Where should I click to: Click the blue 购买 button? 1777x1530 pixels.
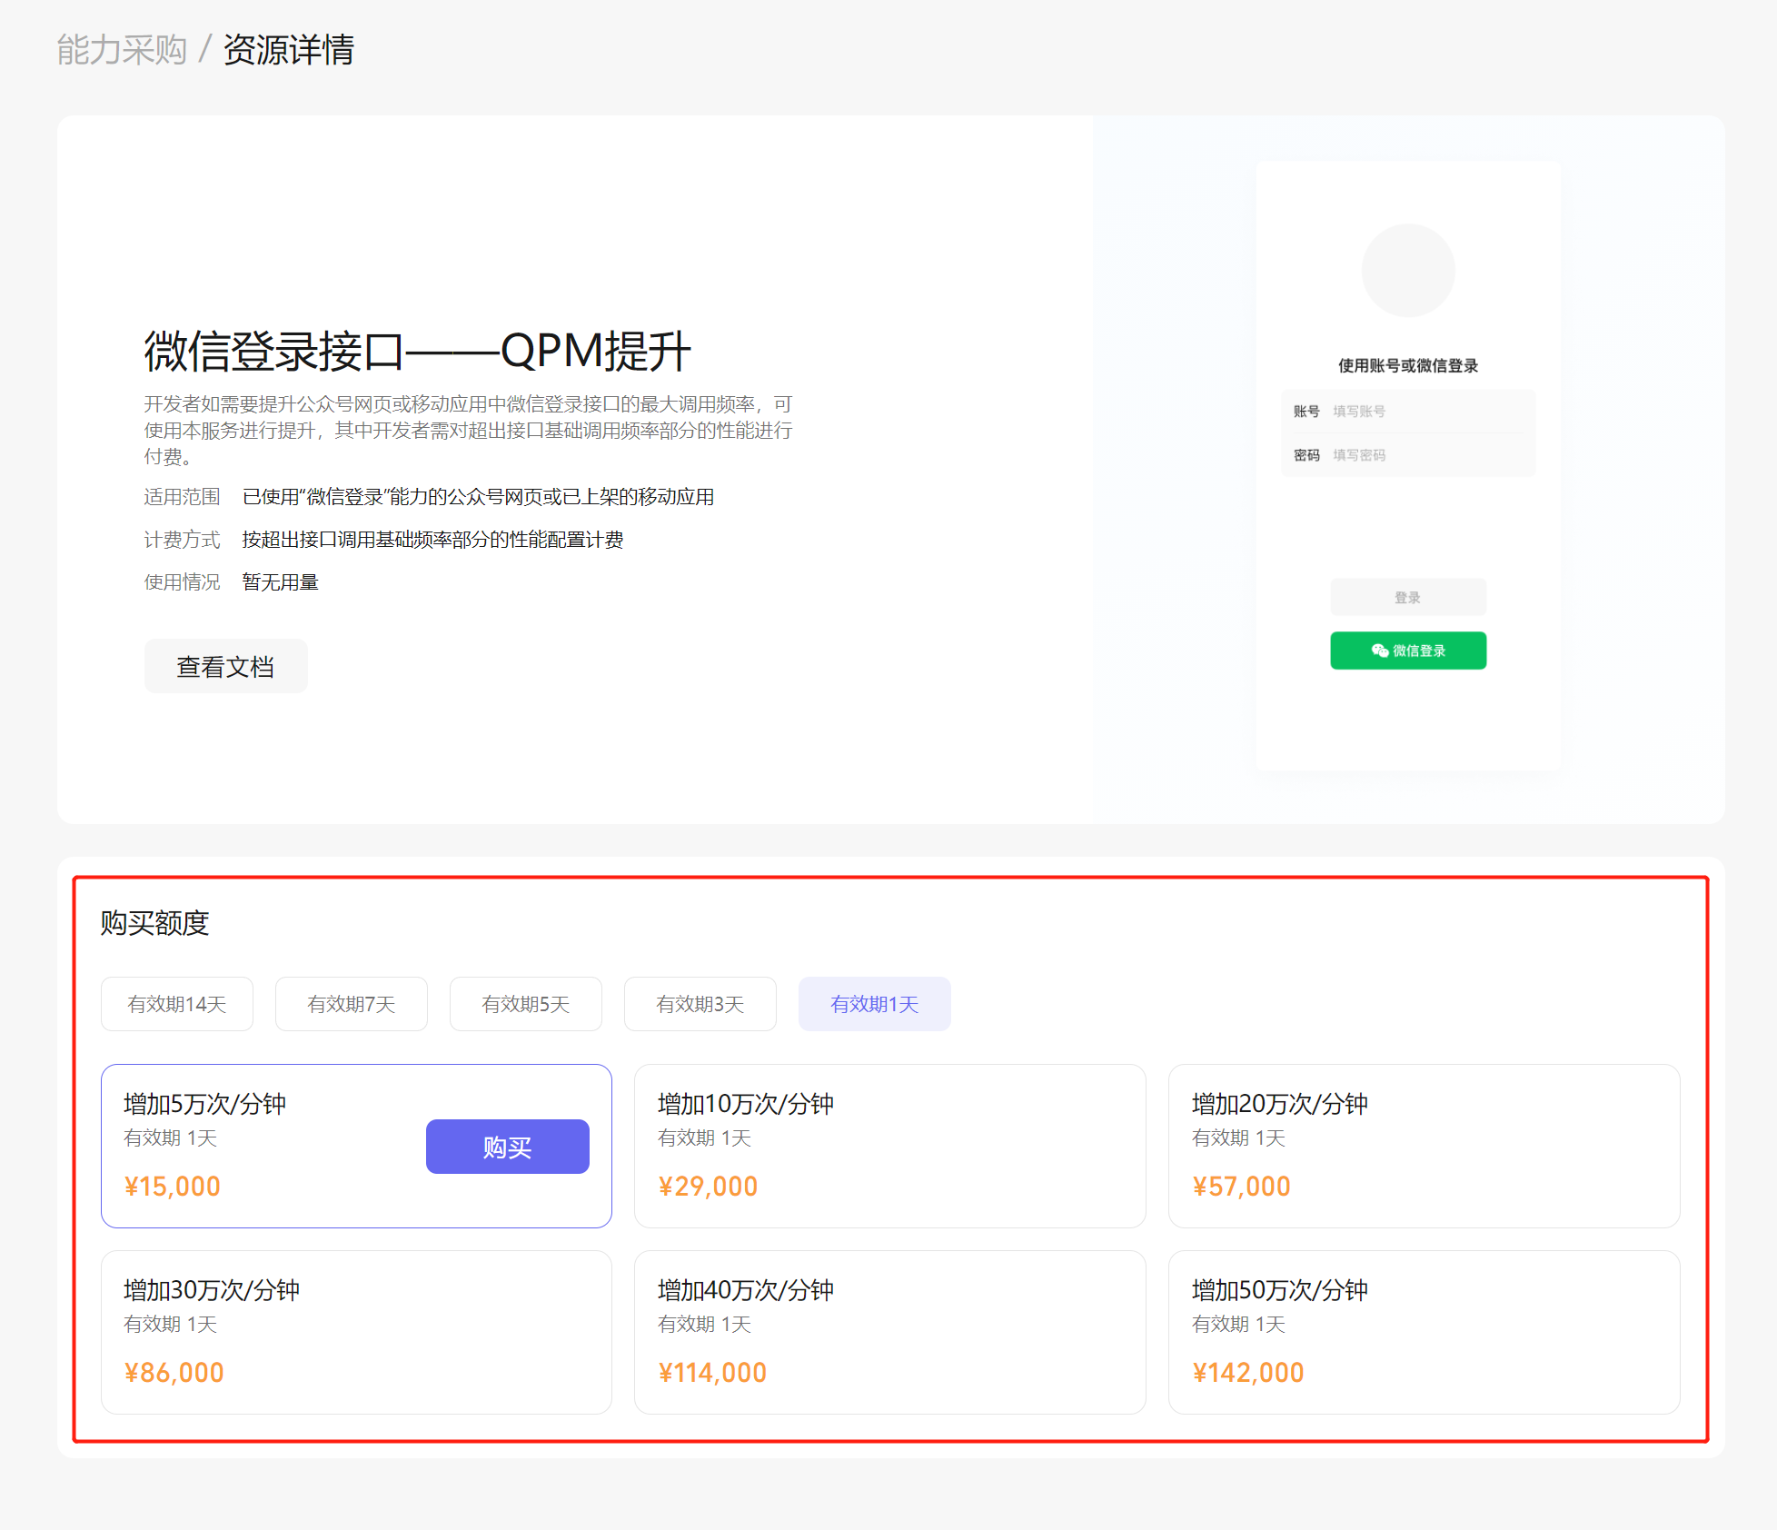pos(508,1147)
